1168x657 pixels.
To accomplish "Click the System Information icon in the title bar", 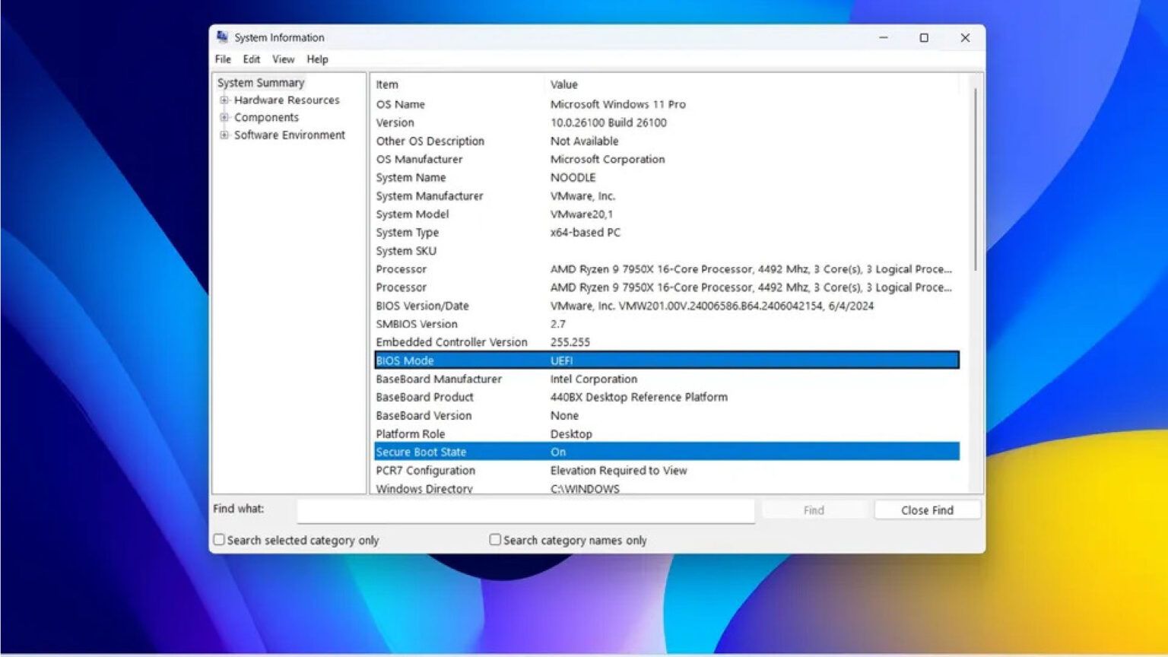I will [x=223, y=36].
